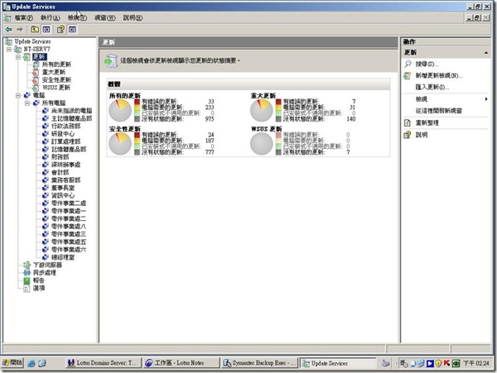Click the 安全性更新 pie chart
This screenshot has height=373, width=497.
click(120, 144)
